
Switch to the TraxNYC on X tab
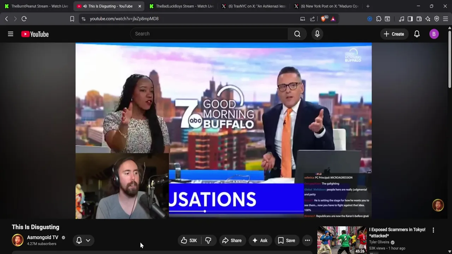254,6
